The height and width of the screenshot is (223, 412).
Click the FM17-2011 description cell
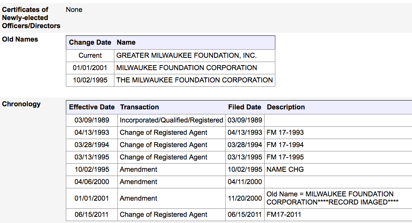point(284,215)
